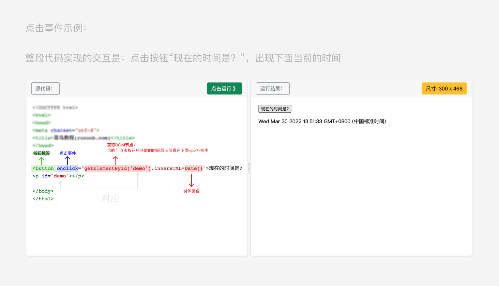Viewport: 499px width, 286px height.
Task: Click the </body> code line
Action: (43, 191)
